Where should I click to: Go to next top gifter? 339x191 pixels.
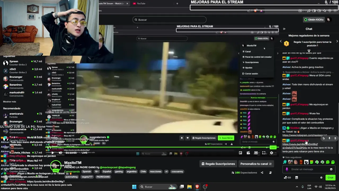[337, 41]
